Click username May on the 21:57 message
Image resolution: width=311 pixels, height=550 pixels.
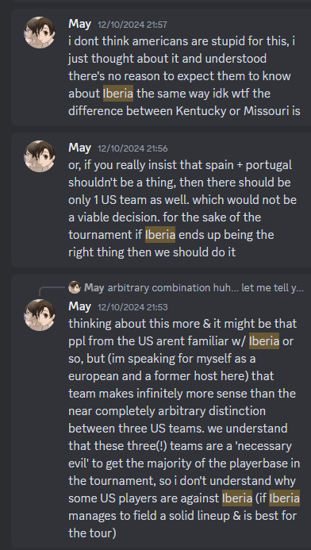[x=79, y=24]
